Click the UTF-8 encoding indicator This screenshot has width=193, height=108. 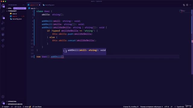pyautogui.click(x=167, y=107)
